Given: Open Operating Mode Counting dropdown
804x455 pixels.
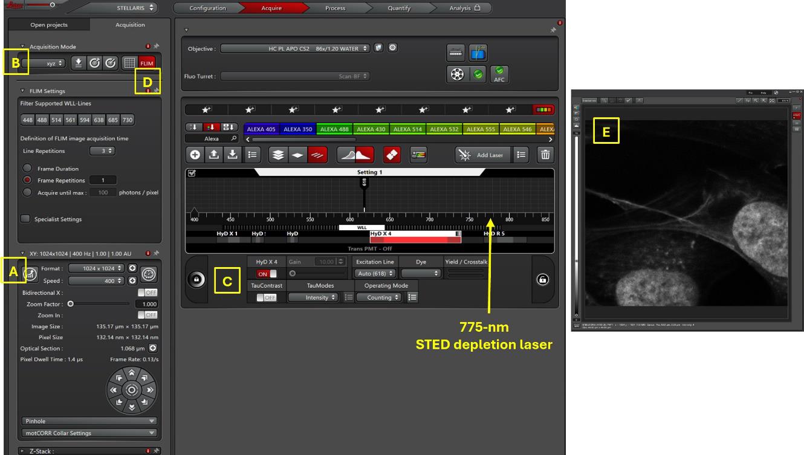Looking at the screenshot, I should (379, 297).
